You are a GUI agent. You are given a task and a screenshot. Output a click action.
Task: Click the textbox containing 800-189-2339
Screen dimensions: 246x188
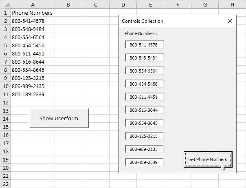[x=144, y=162]
